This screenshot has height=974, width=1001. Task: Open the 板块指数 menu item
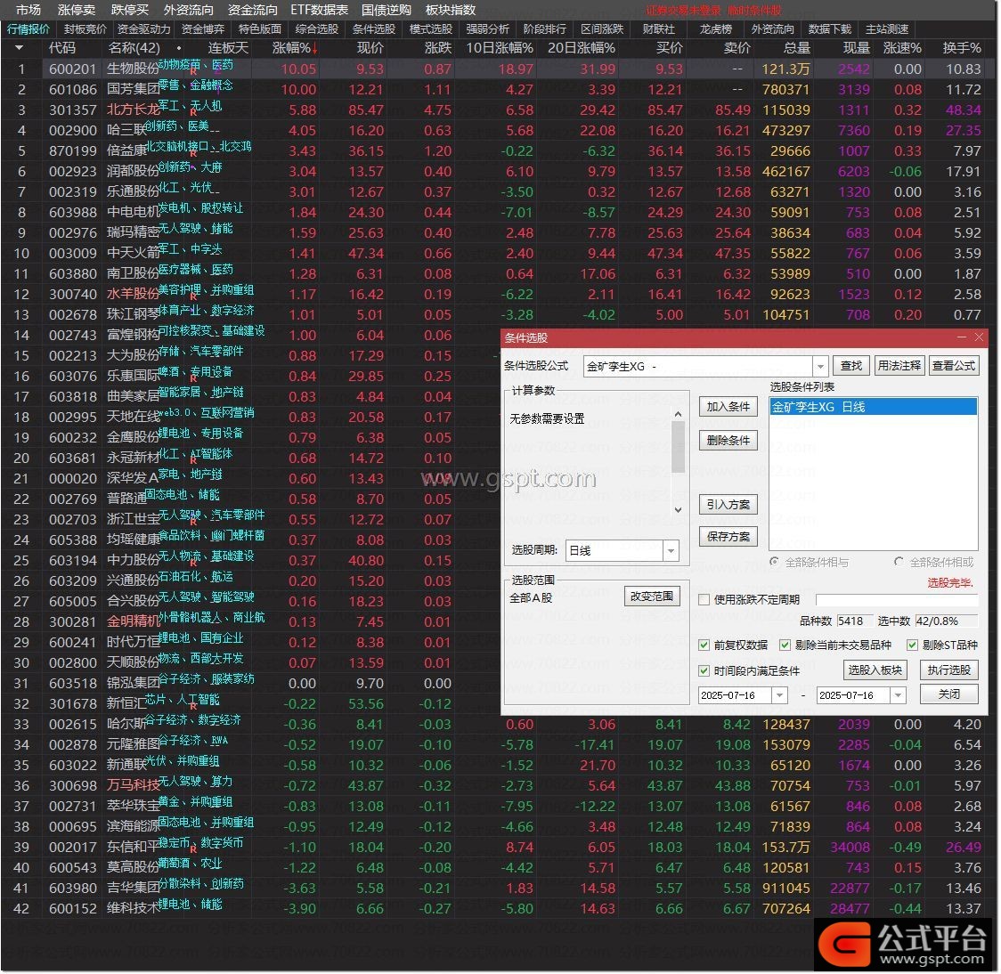[450, 10]
